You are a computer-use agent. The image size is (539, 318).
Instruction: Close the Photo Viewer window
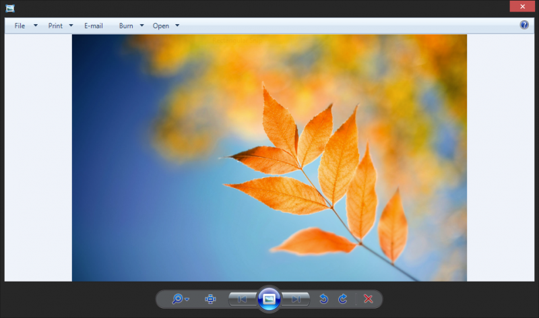tap(522, 7)
